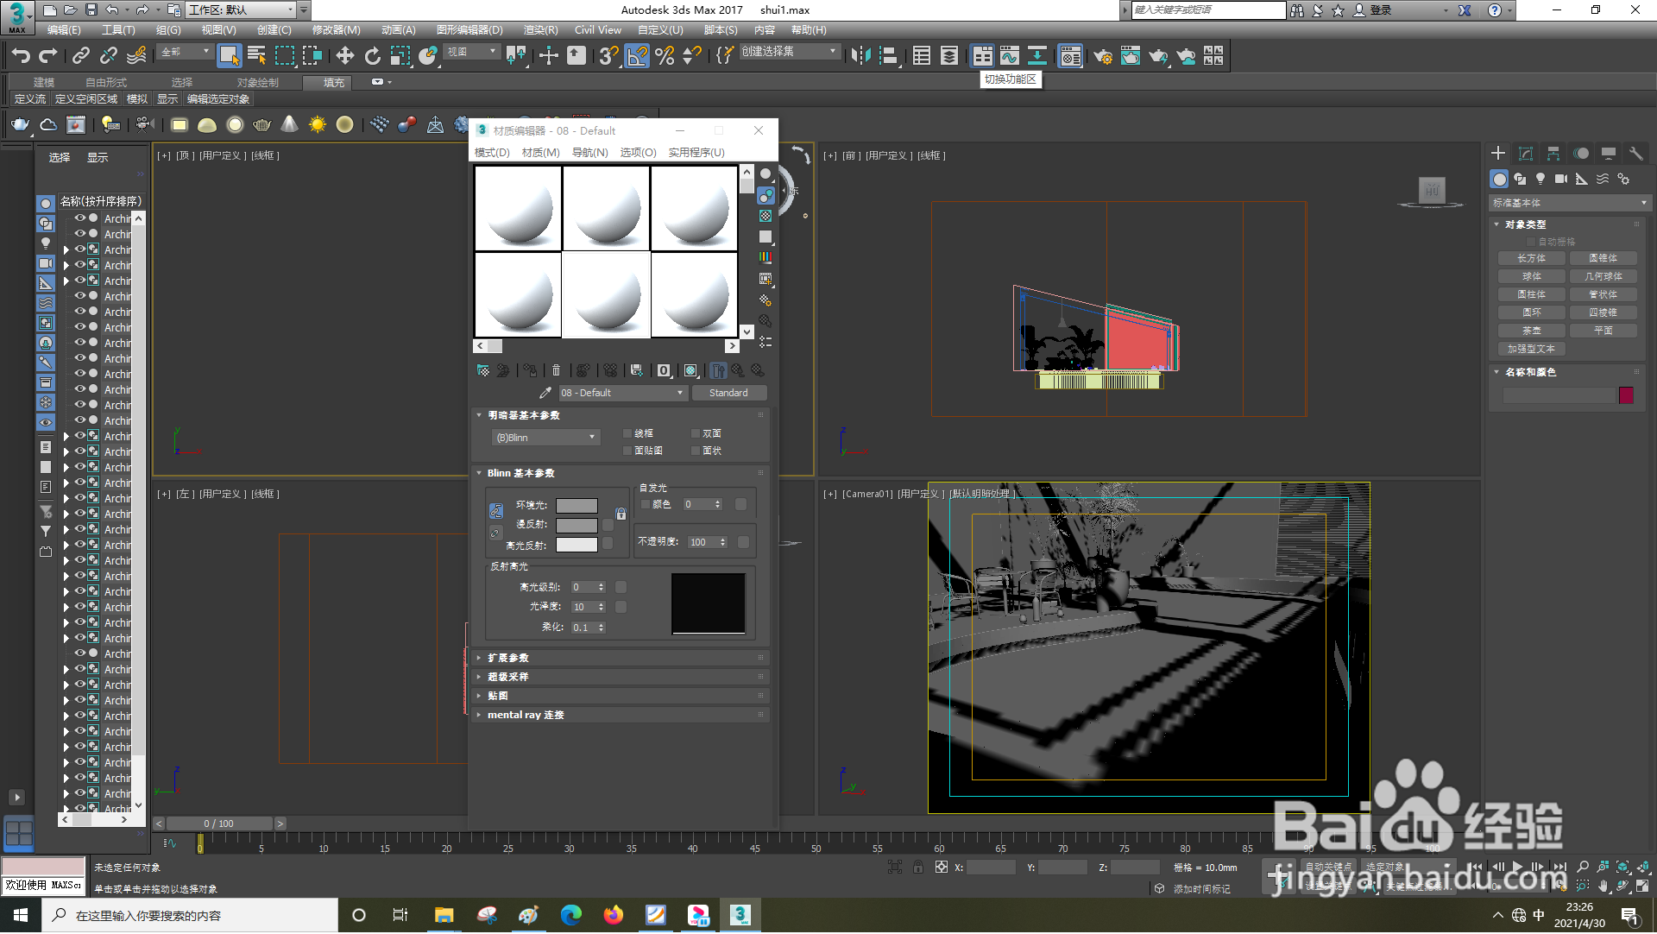The width and height of the screenshot is (1657, 934).
Task: Click the 长方体 box button
Action: click(1531, 258)
